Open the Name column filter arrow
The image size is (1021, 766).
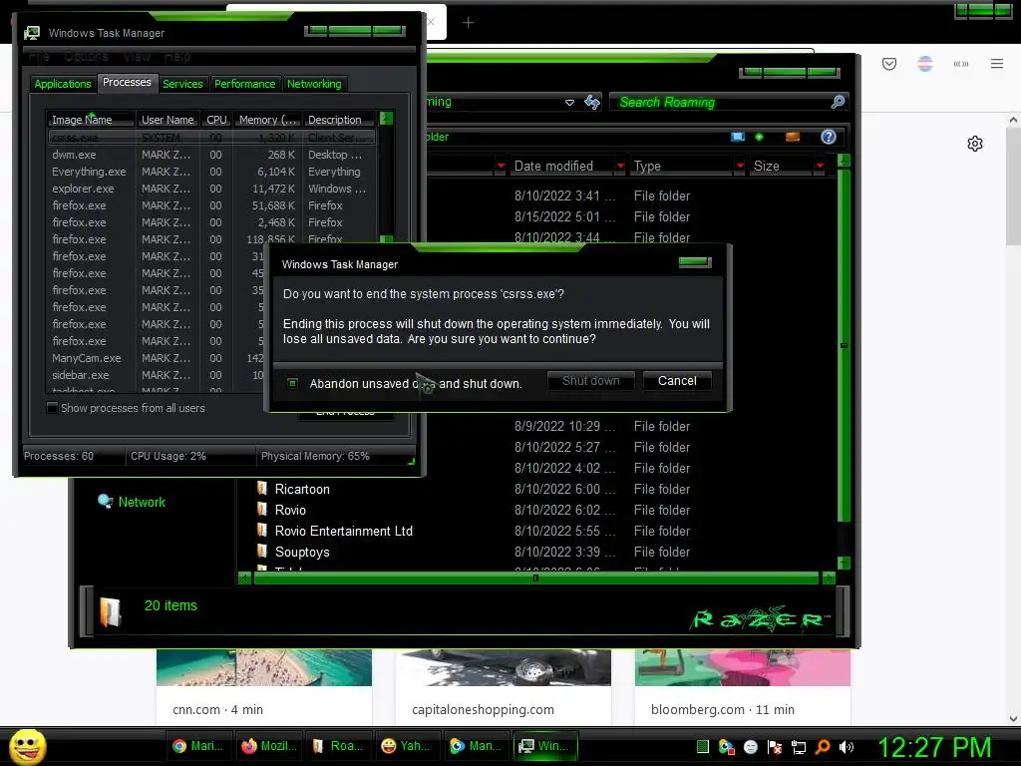pyautogui.click(x=501, y=166)
